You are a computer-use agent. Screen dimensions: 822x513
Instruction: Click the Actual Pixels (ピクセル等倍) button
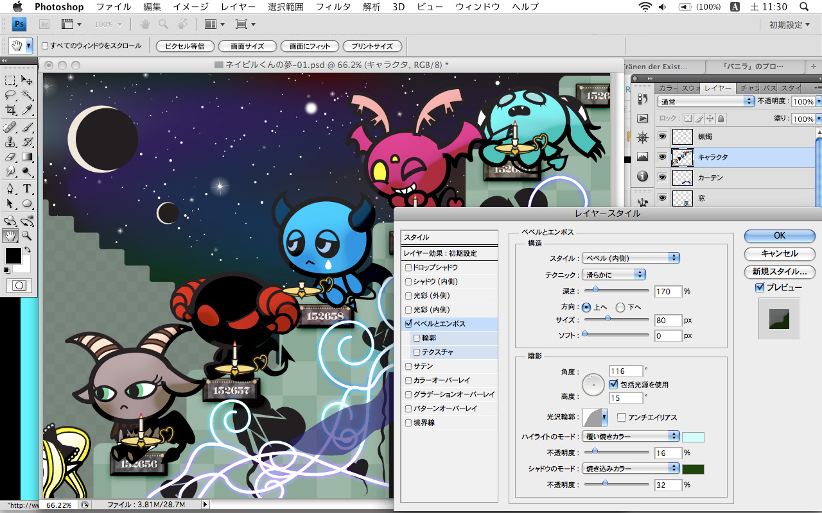click(x=184, y=46)
